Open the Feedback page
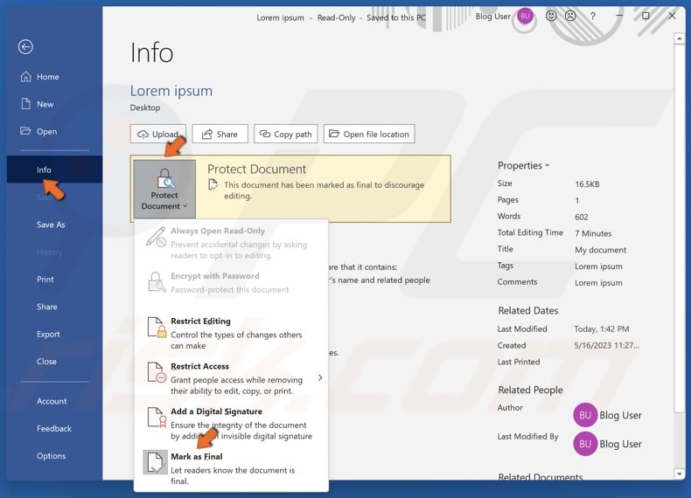Image resolution: width=691 pixels, height=498 pixels. click(53, 428)
